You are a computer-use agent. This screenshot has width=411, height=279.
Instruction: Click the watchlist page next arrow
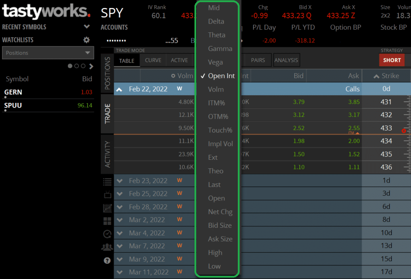coord(91,66)
